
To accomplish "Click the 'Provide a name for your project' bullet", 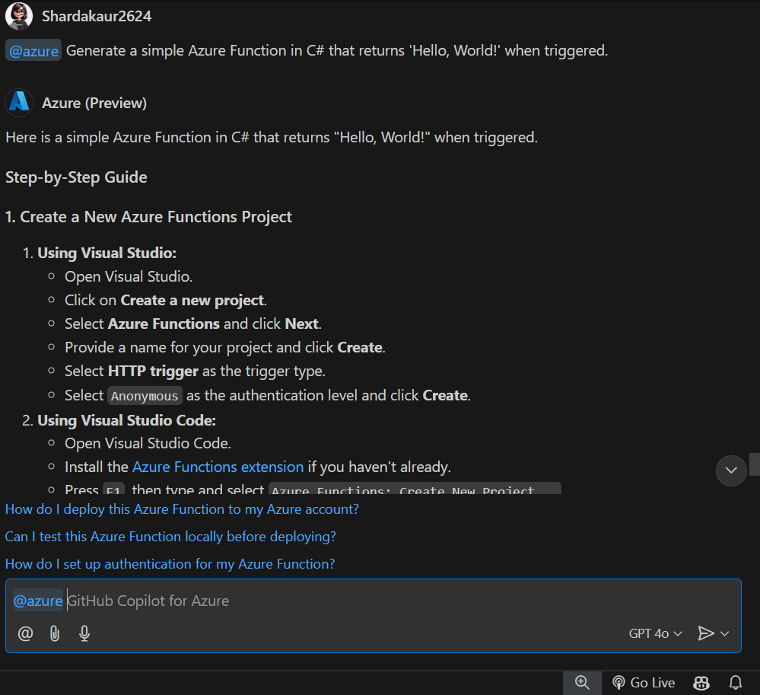I will pyautogui.click(x=225, y=347).
